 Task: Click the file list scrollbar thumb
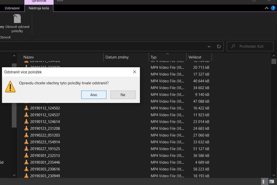point(274,61)
